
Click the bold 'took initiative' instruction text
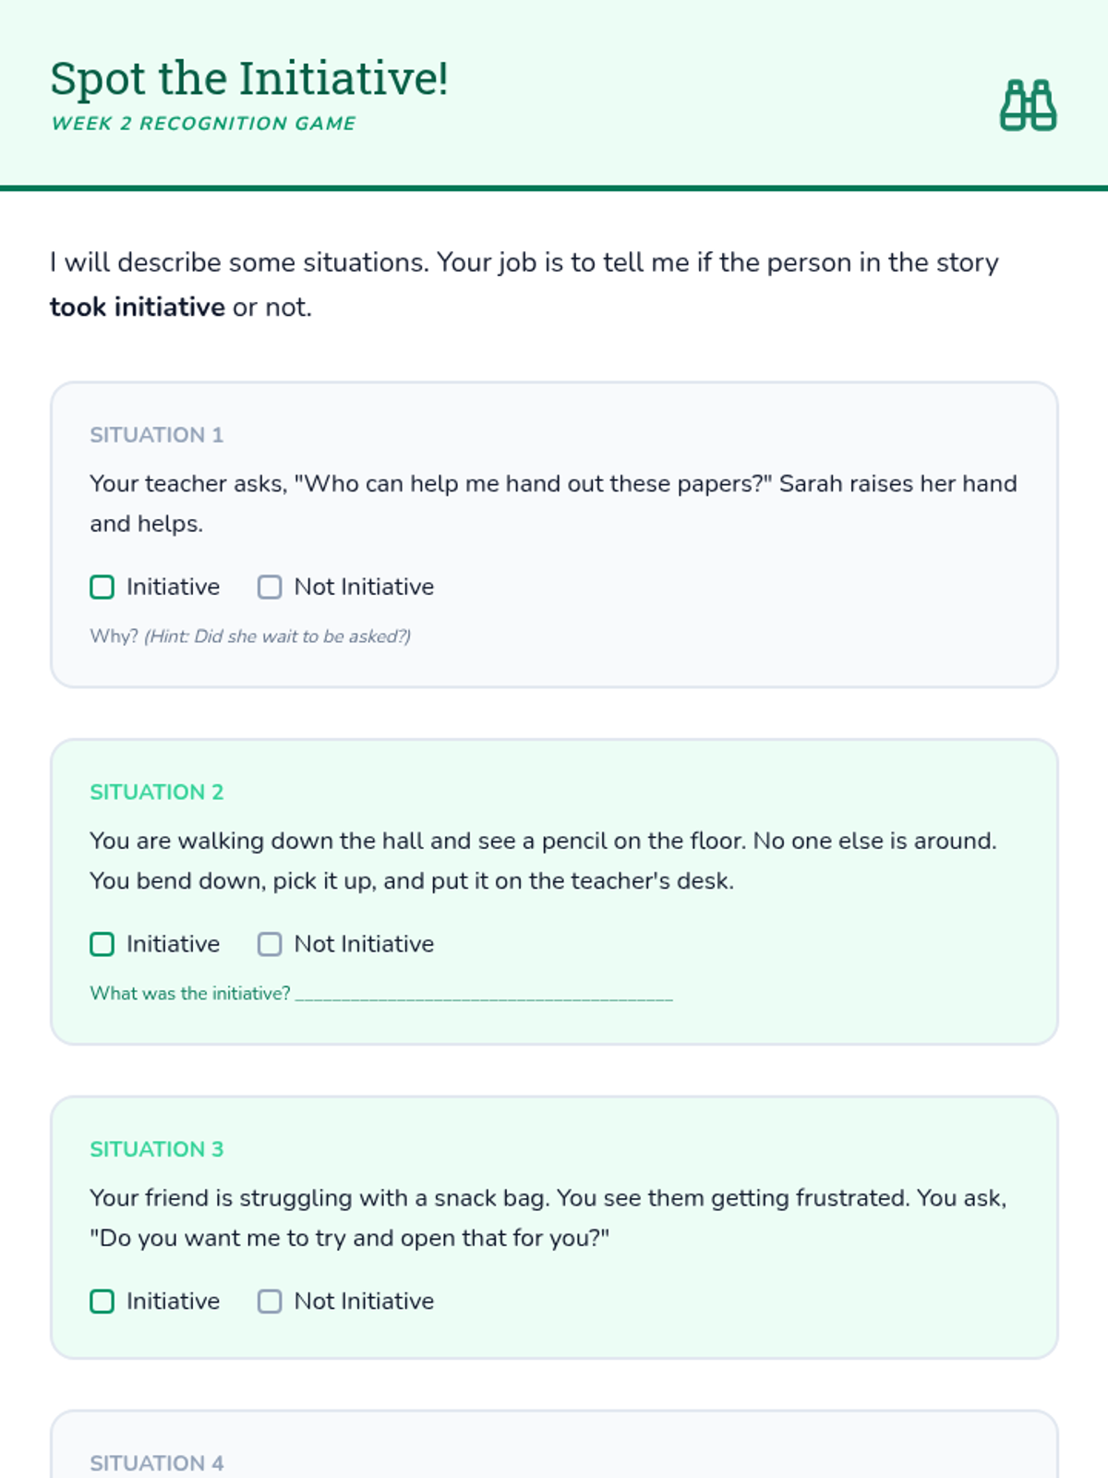137,308
